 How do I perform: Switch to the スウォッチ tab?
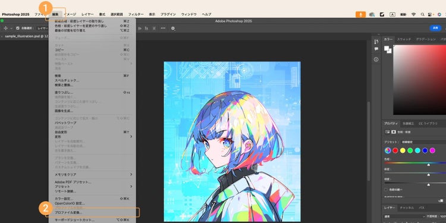[404, 39]
